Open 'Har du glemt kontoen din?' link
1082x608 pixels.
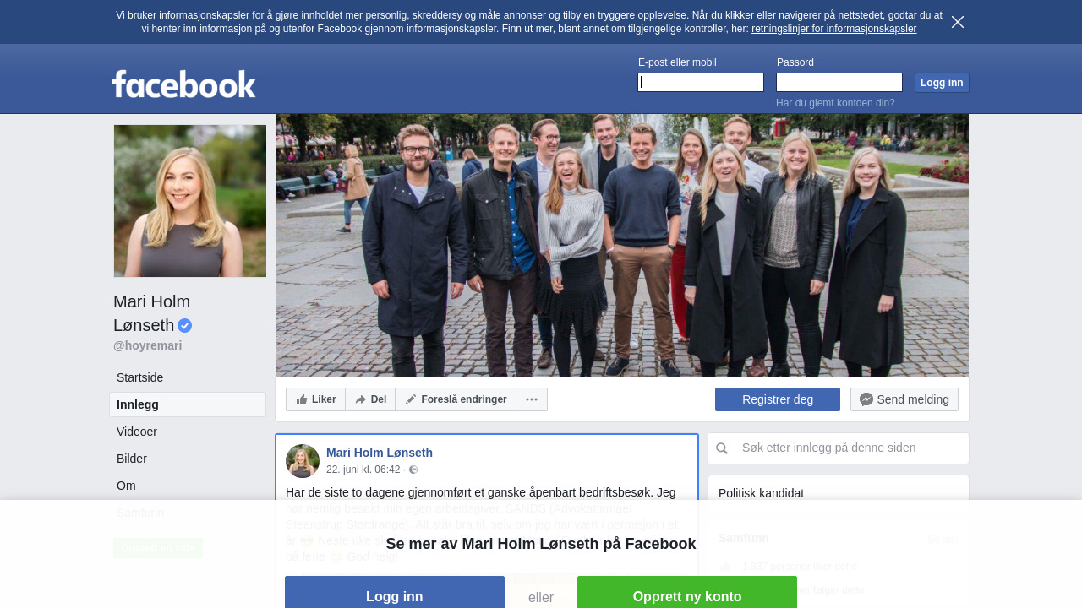coord(835,103)
